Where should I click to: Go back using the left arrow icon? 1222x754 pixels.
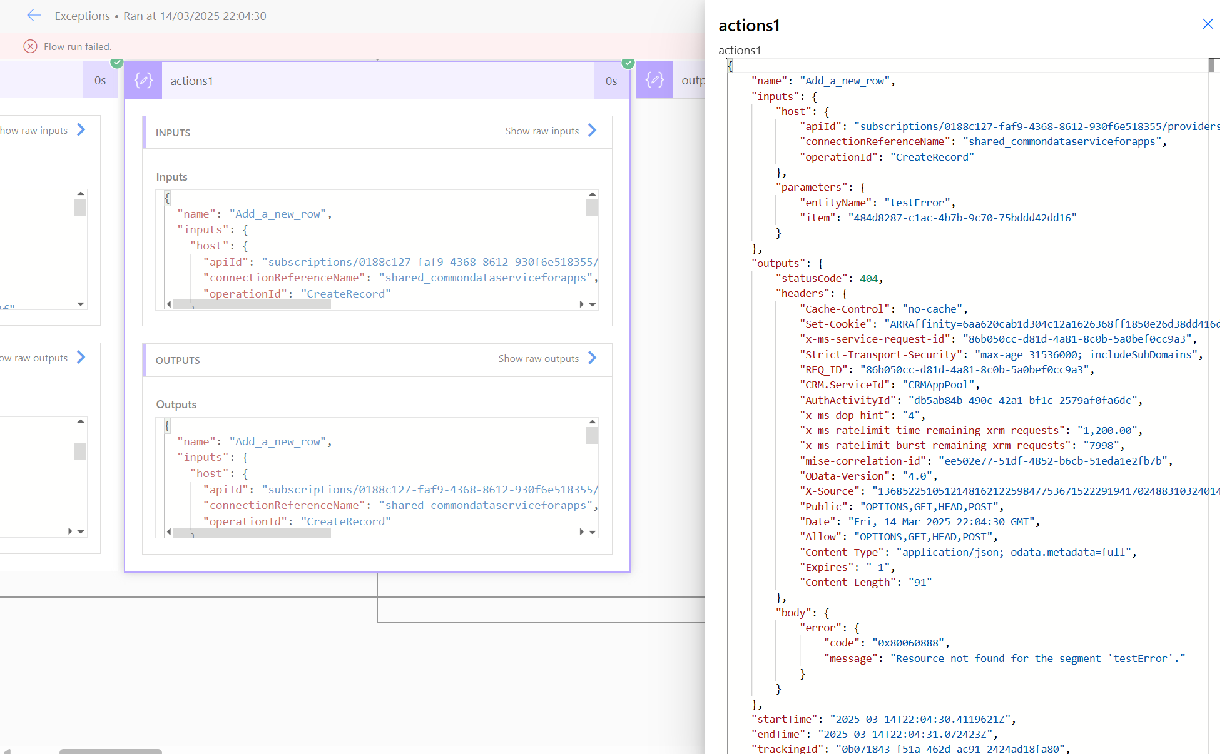tap(34, 16)
